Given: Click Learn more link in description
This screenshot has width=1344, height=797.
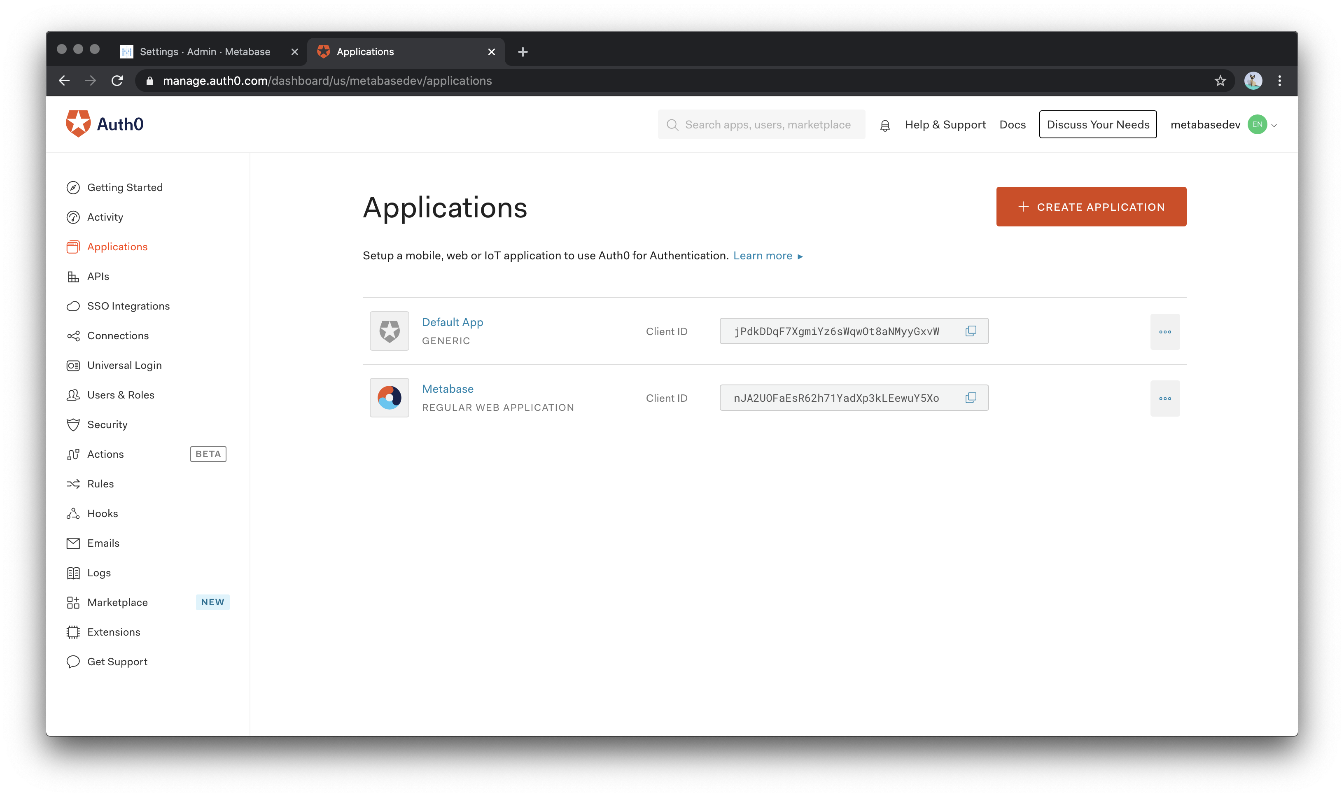Looking at the screenshot, I should pos(765,255).
